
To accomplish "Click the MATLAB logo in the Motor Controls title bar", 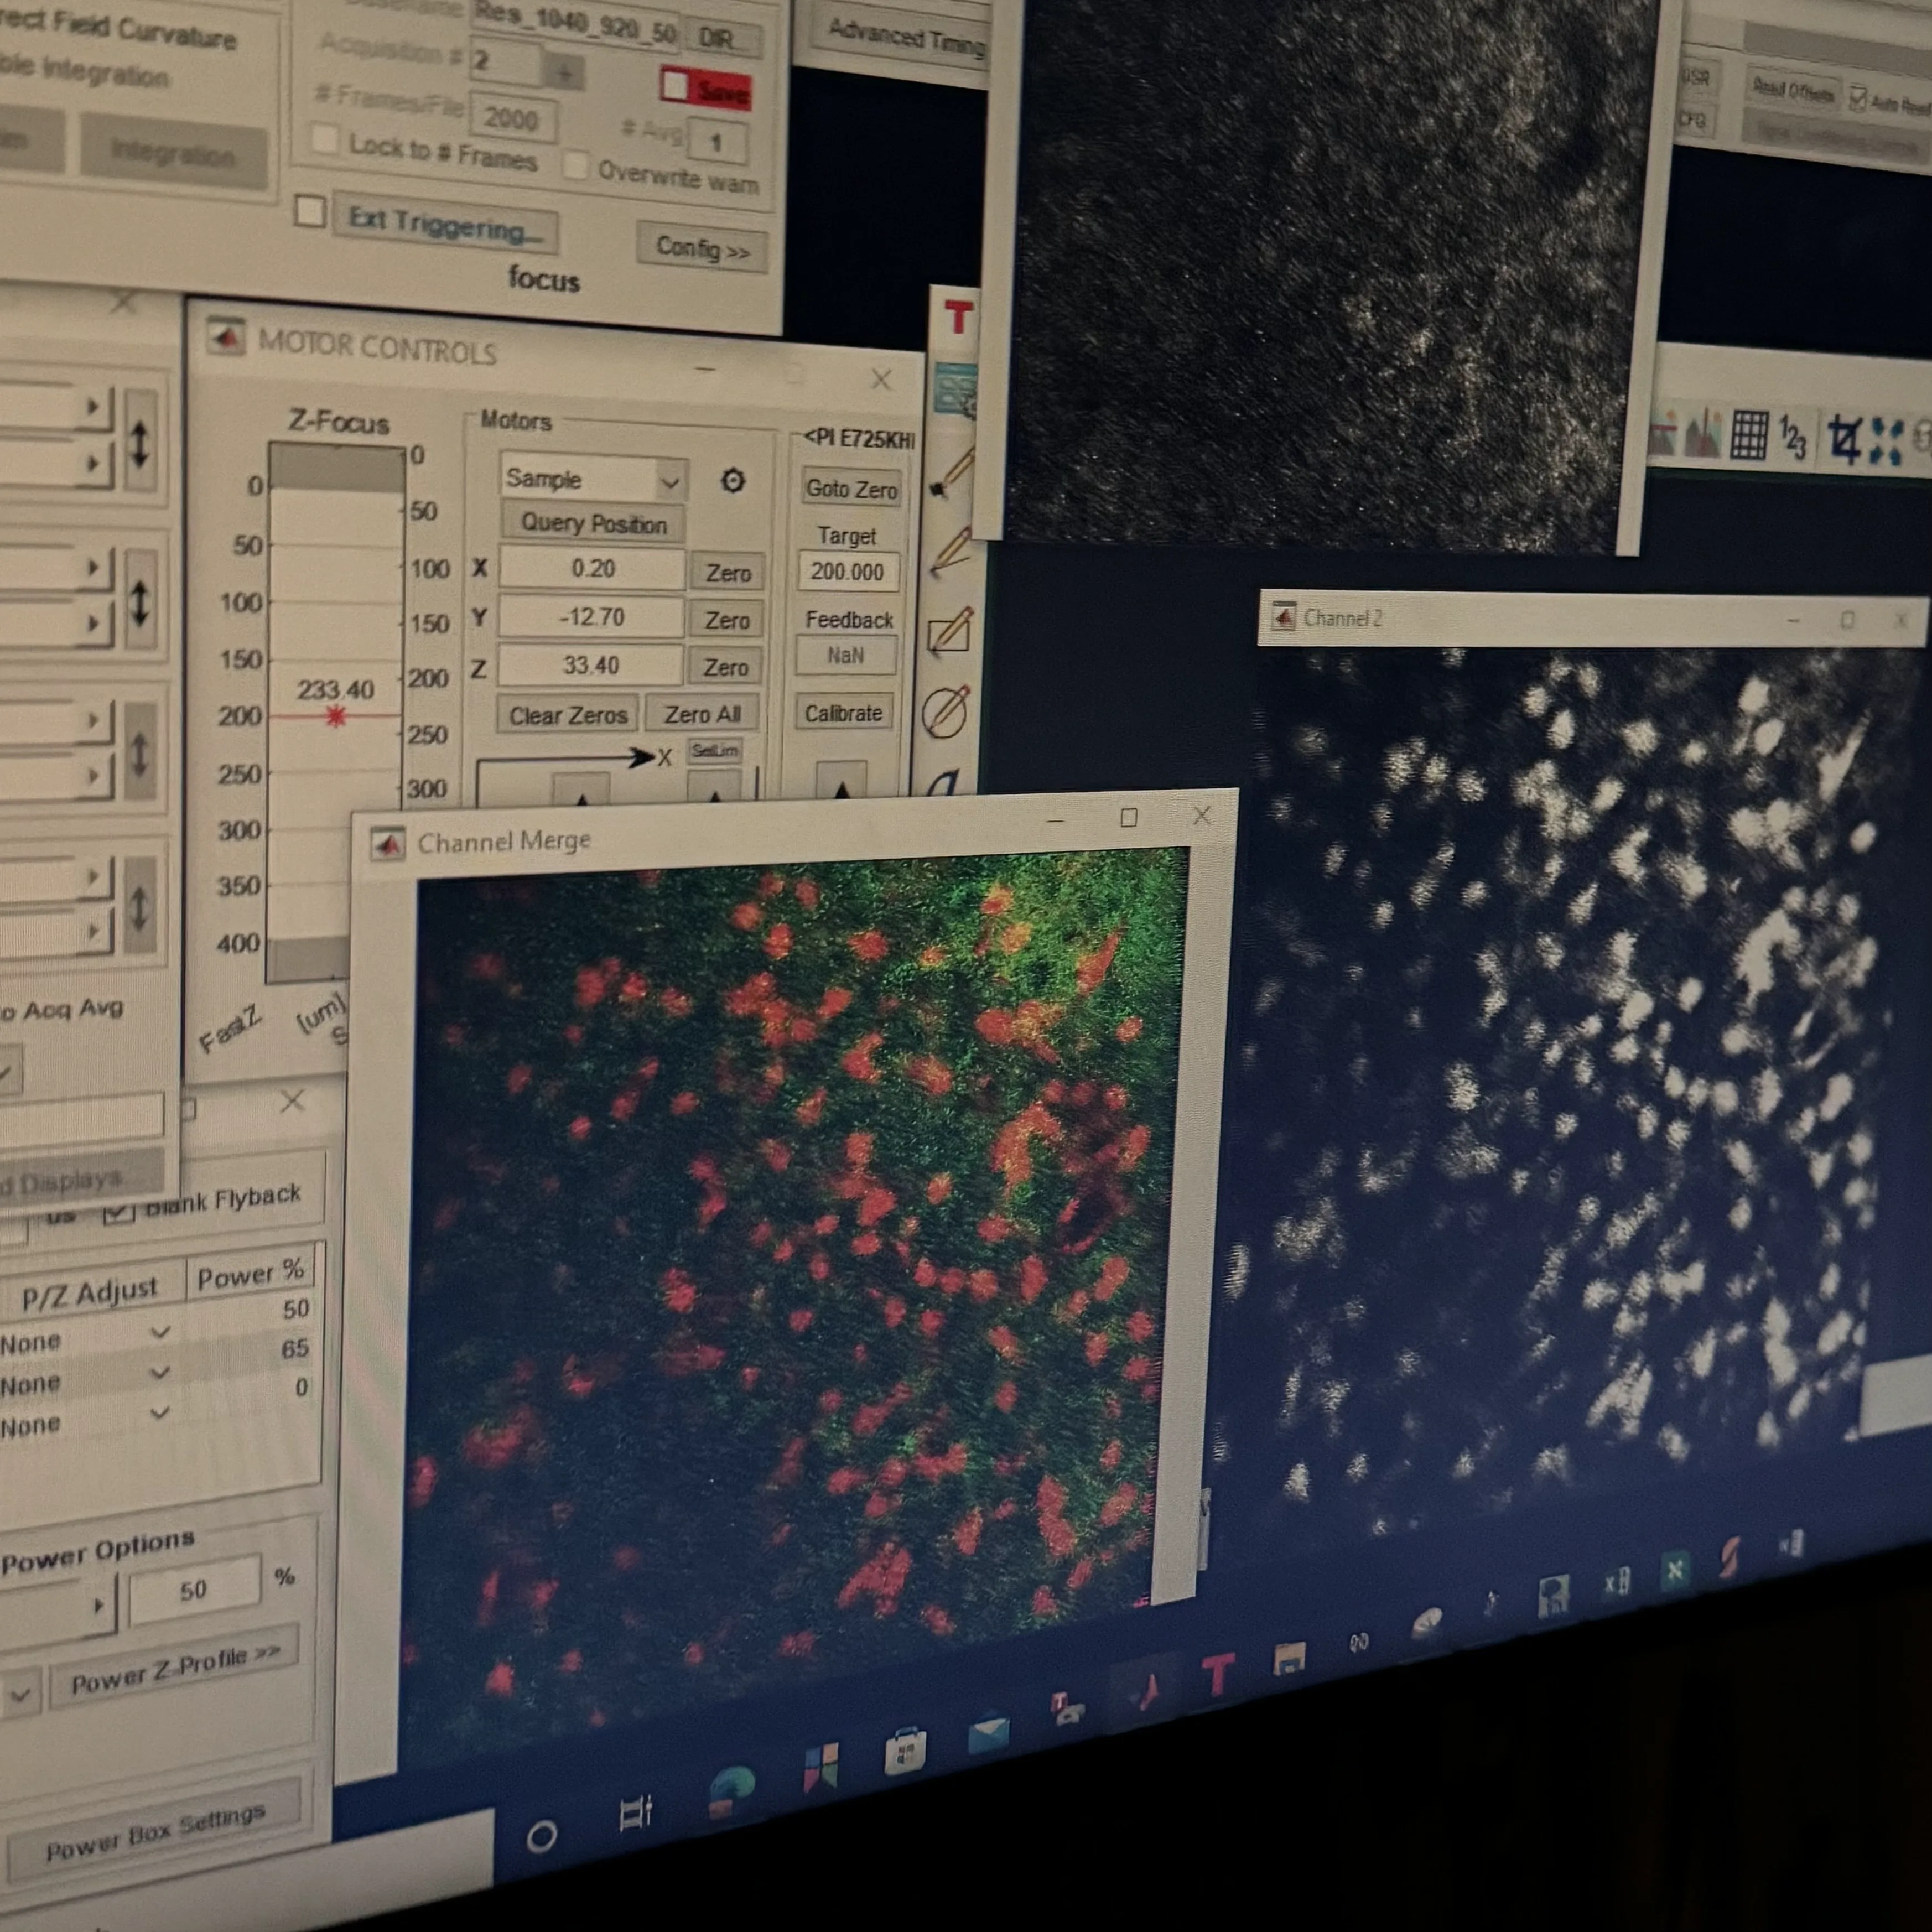I will coord(226,338).
